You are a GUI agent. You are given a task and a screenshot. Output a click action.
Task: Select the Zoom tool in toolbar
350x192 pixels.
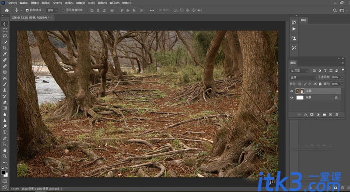[x=5, y=156]
